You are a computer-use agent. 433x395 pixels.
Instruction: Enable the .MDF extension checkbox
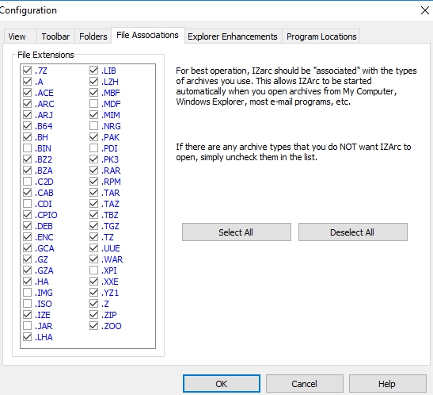coord(94,104)
